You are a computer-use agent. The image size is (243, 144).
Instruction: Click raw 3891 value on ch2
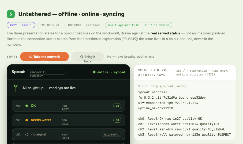point(66,136)
